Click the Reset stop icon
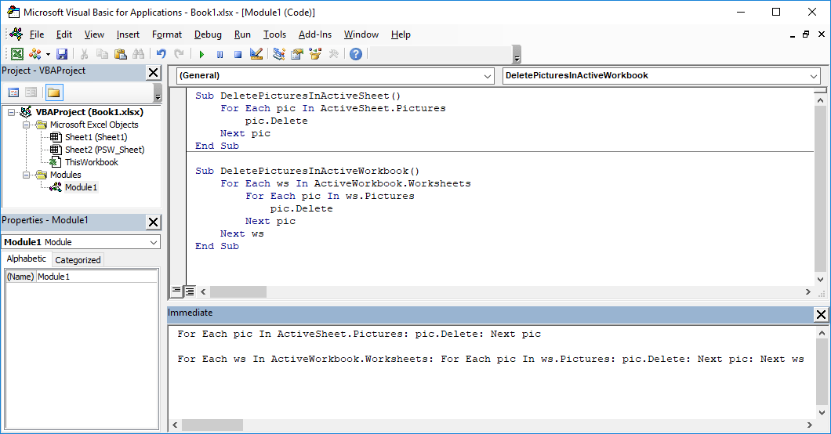 pos(238,54)
